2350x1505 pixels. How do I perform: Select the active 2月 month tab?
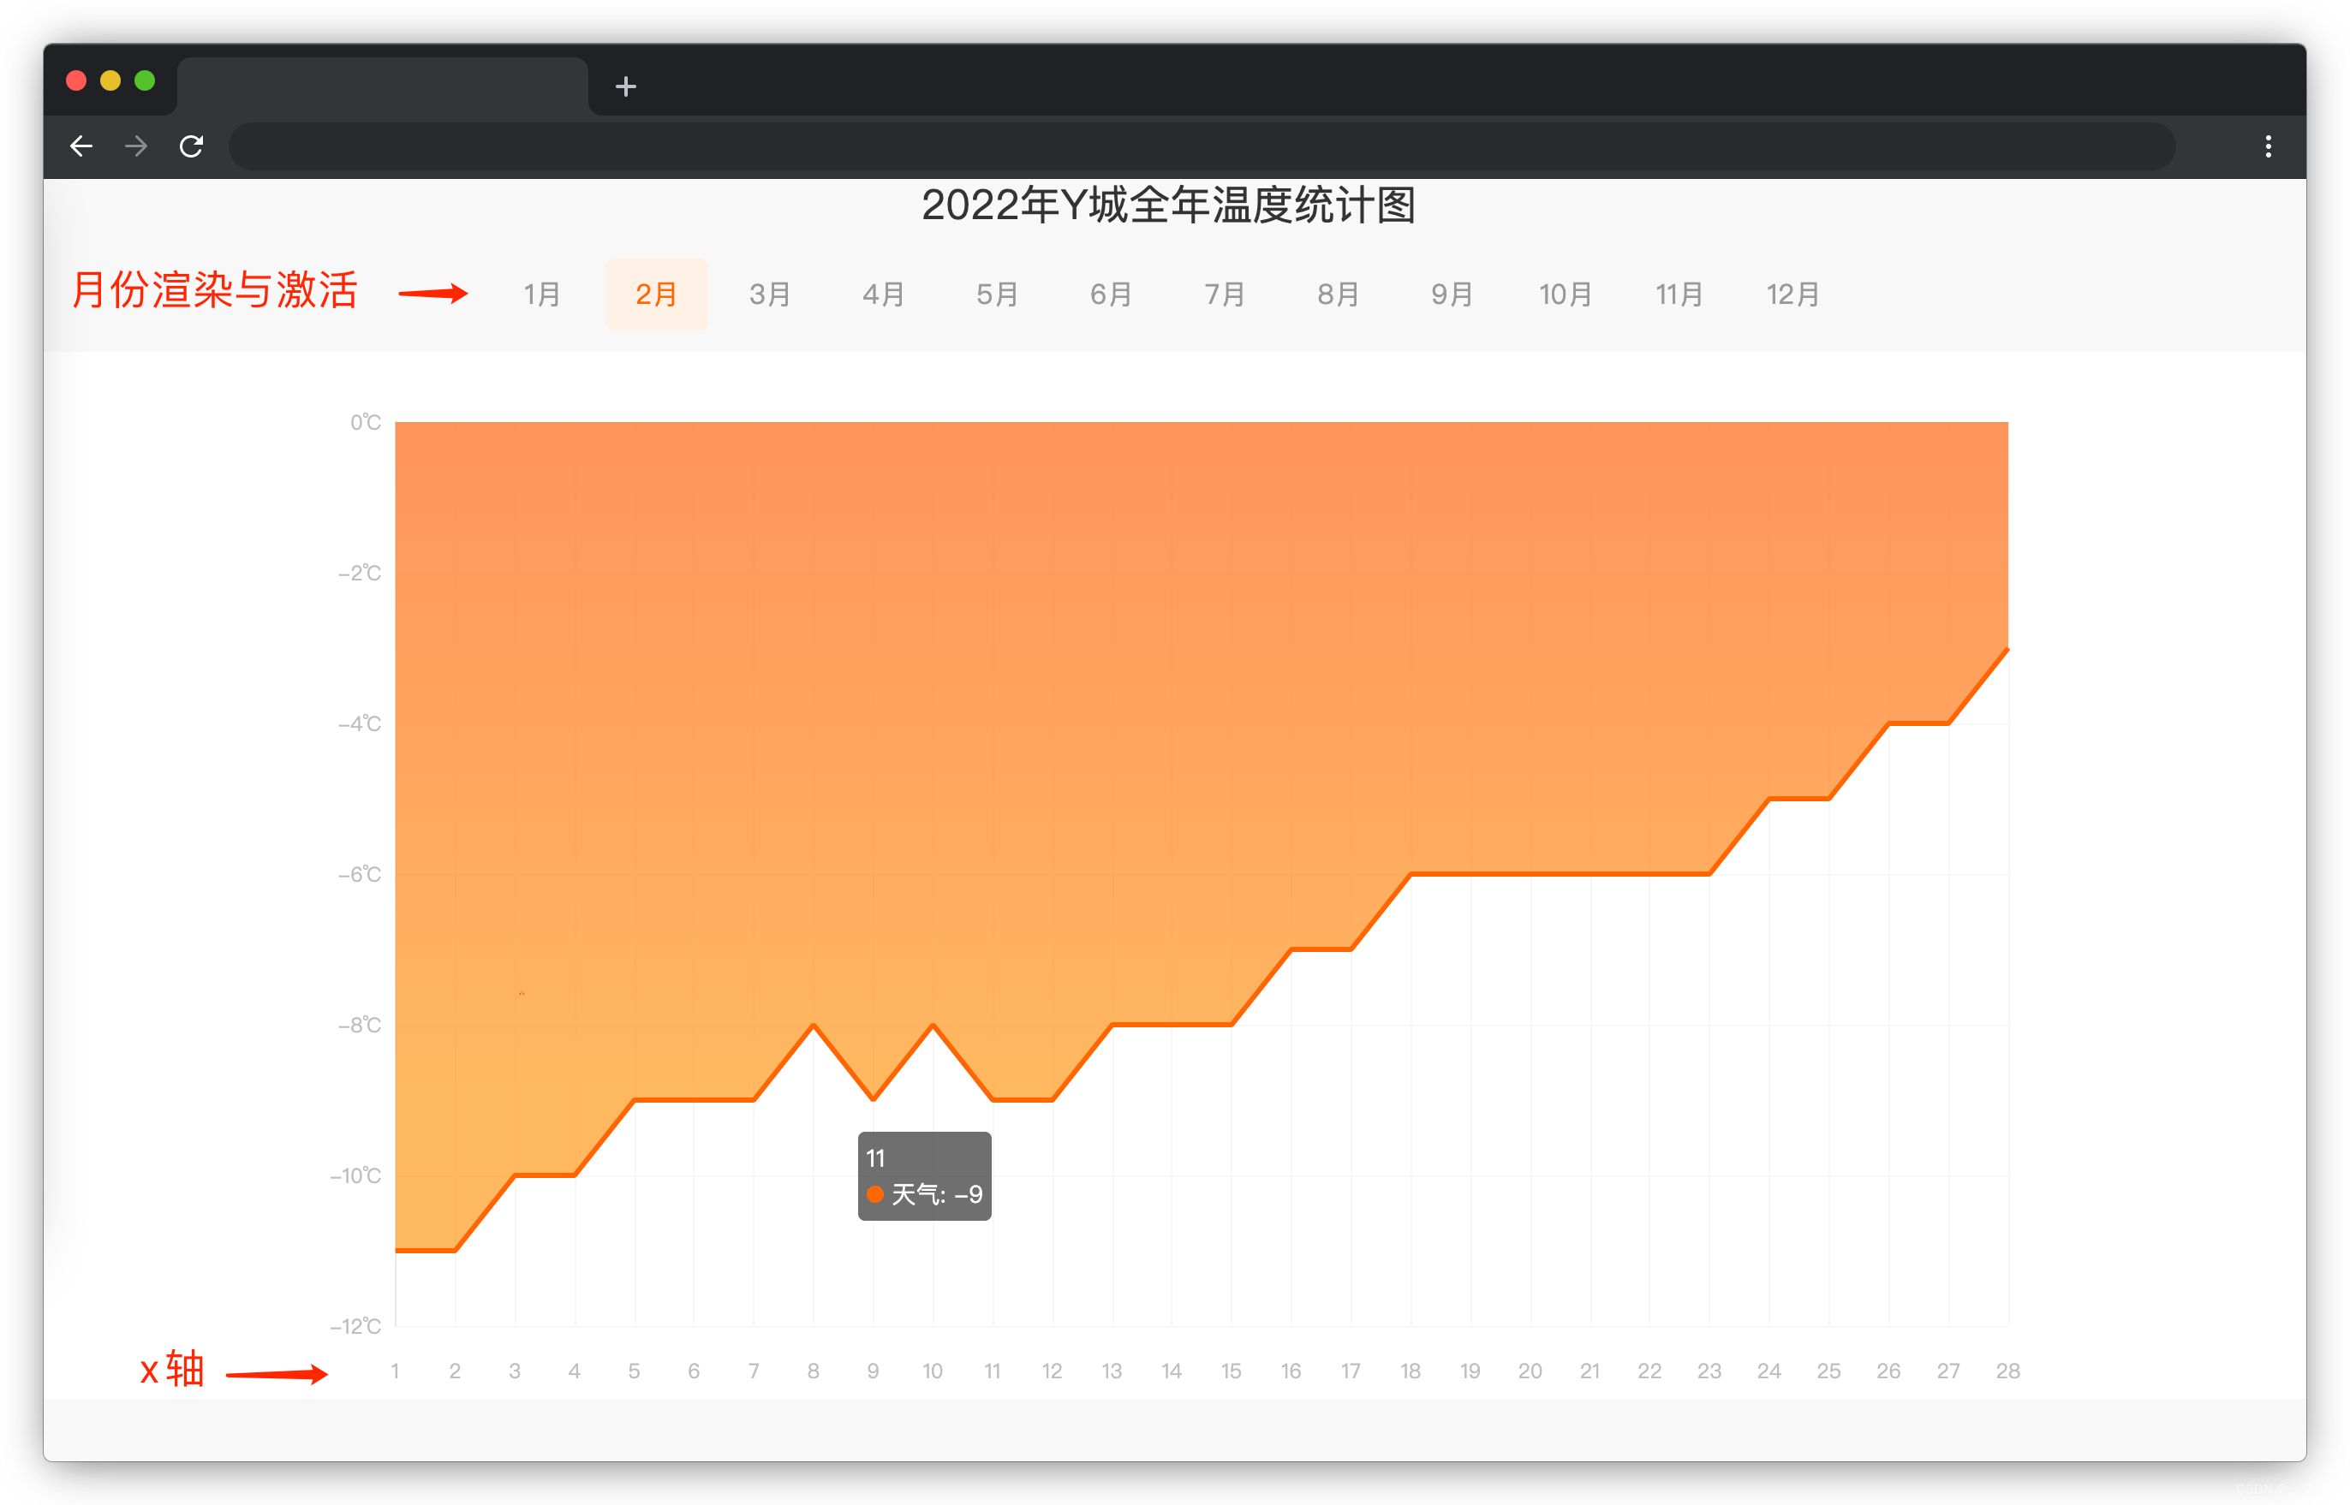coord(656,294)
